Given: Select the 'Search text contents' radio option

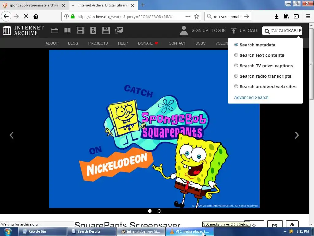Looking at the screenshot, I should (x=236, y=55).
